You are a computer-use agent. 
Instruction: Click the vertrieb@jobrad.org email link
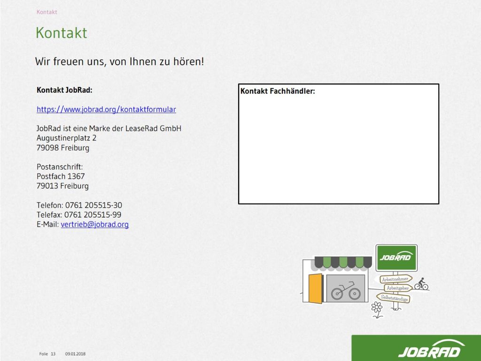tap(94, 224)
